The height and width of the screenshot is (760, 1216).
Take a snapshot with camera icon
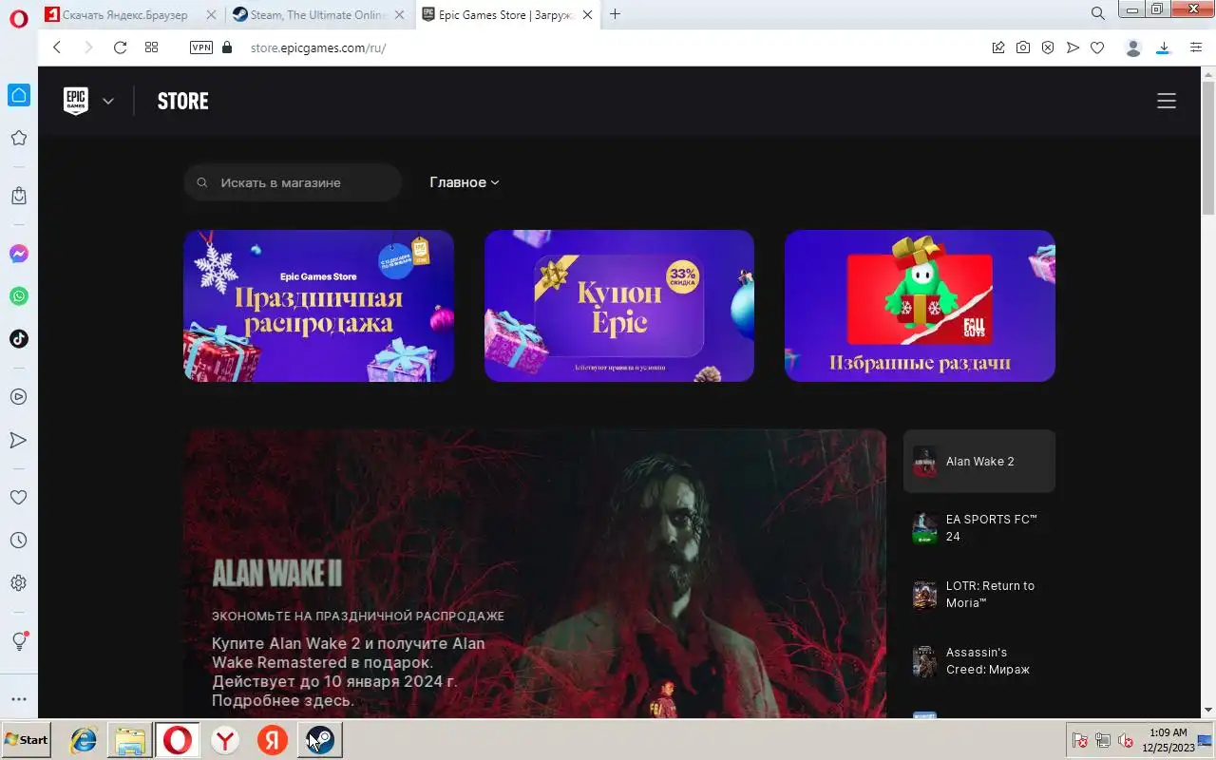[1023, 47]
